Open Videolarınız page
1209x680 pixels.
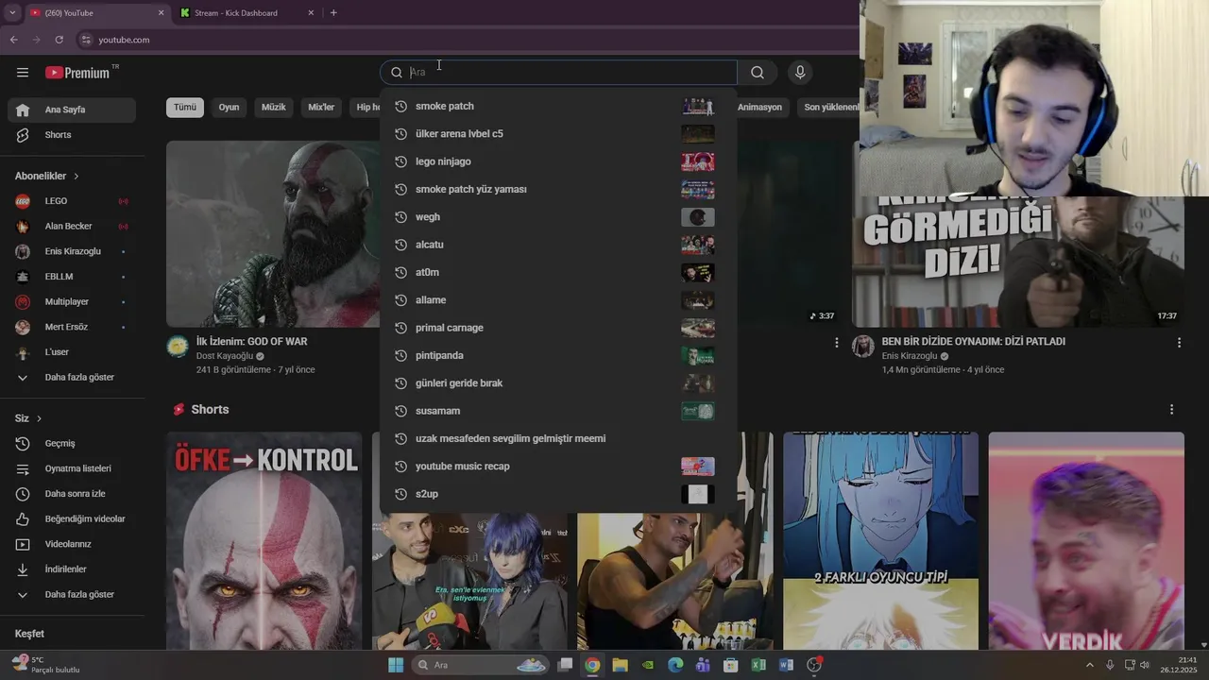click(x=72, y=544)
